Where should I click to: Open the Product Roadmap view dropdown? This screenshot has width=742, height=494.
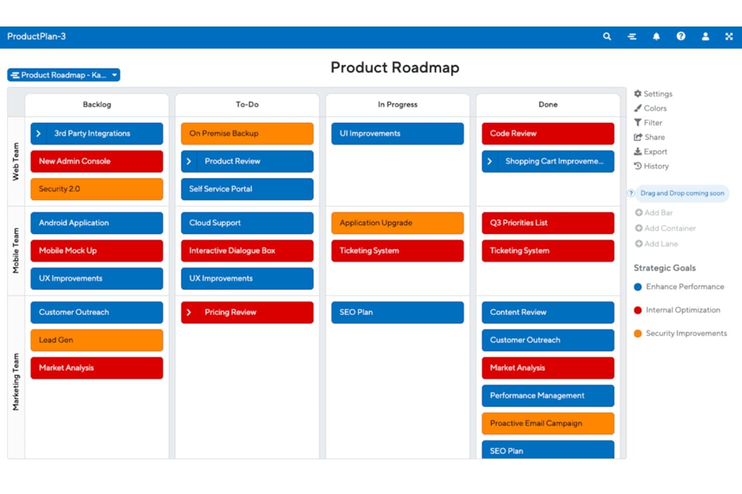pyautogui.click(x=64, y=75)
